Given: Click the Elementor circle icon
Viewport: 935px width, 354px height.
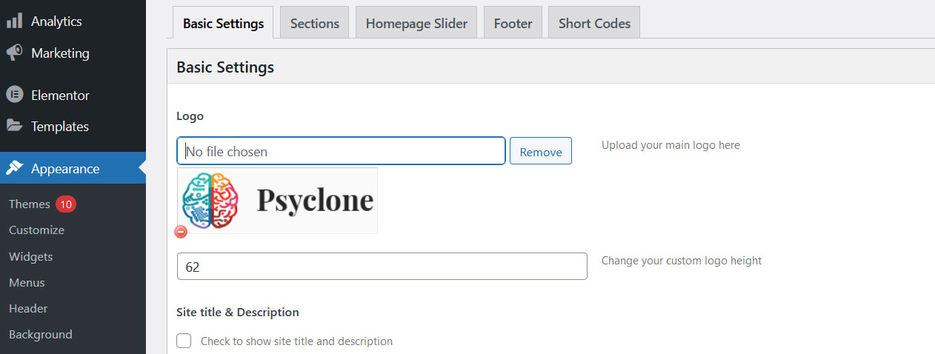Looking at the screenshot, I should point(14,95).
